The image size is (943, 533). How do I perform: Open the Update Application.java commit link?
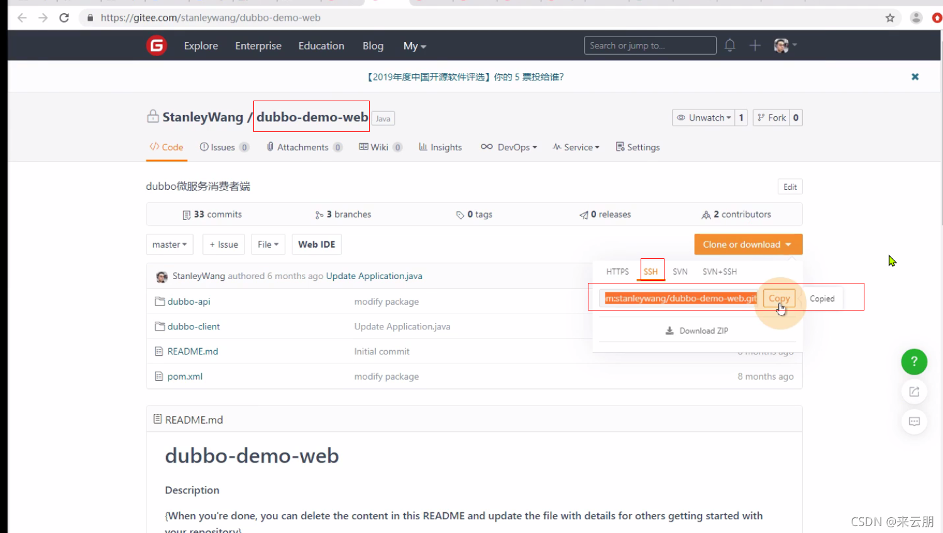374,276
